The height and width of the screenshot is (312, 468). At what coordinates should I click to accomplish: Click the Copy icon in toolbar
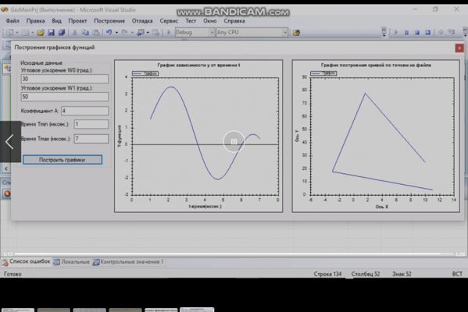point(85,33)
